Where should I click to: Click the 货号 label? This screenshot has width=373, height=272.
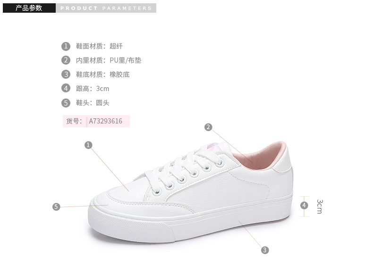(x=74, y=121)
